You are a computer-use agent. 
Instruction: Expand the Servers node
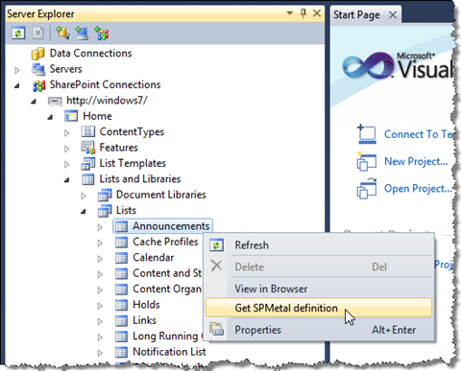(x=17, y=70)
